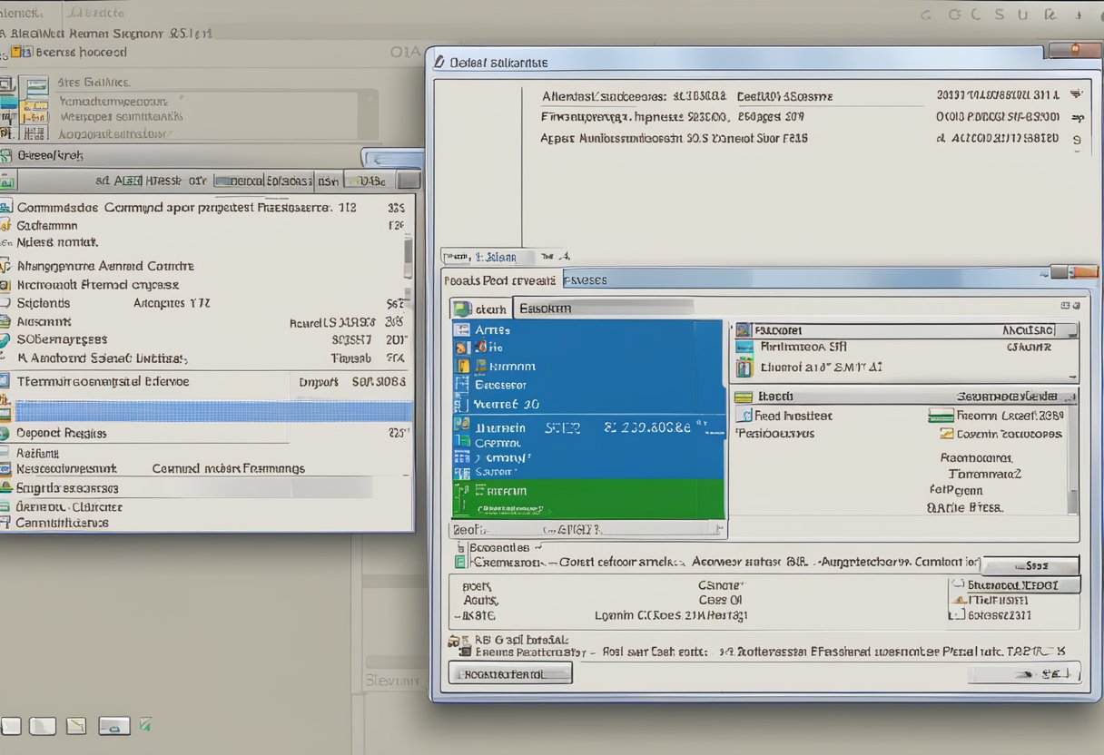The height and width of the screenshot is (755, 1104).
Task: Click the sort arrow icon at the dialog's top-right edge
Action: (x=1078, y=93)
